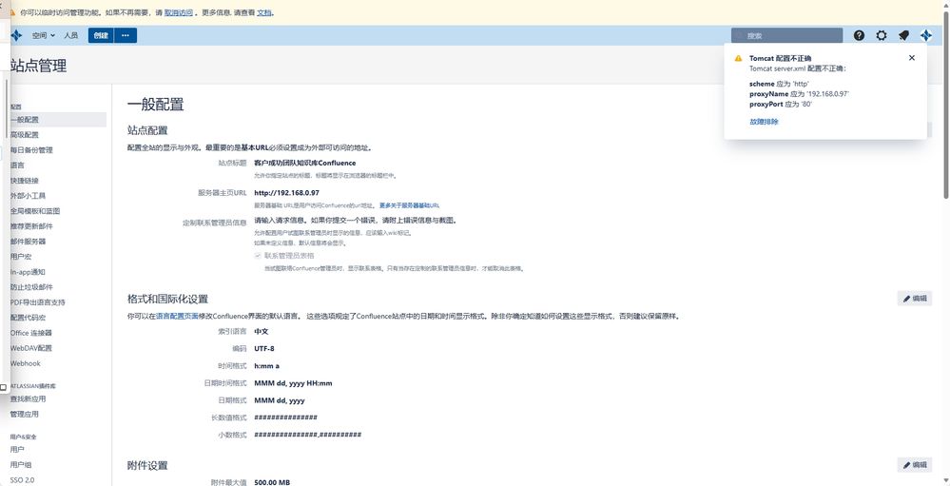Click the 时间格式 value h:mm a

[266, 366]
